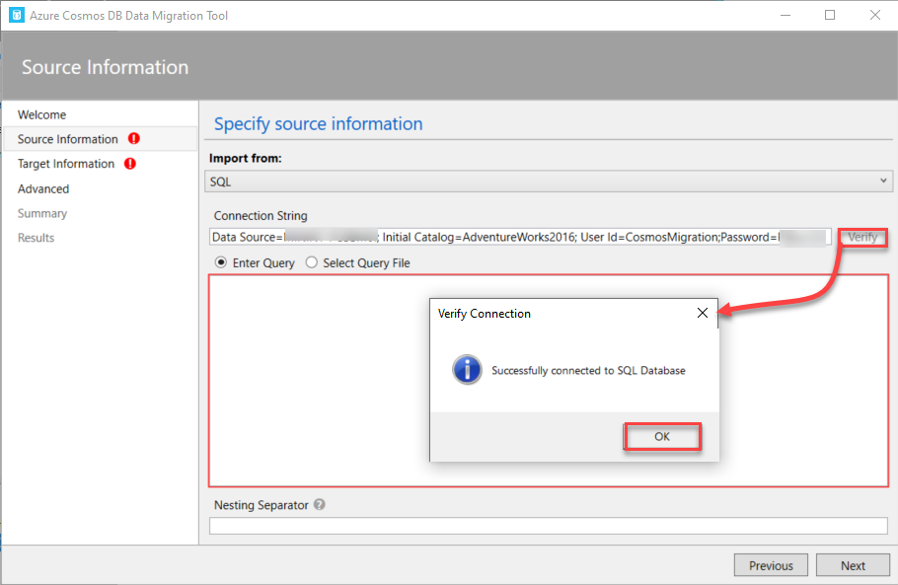Go back with the Previous button
The height and width of the screenshot is (585, 898).
coord(771,565)
